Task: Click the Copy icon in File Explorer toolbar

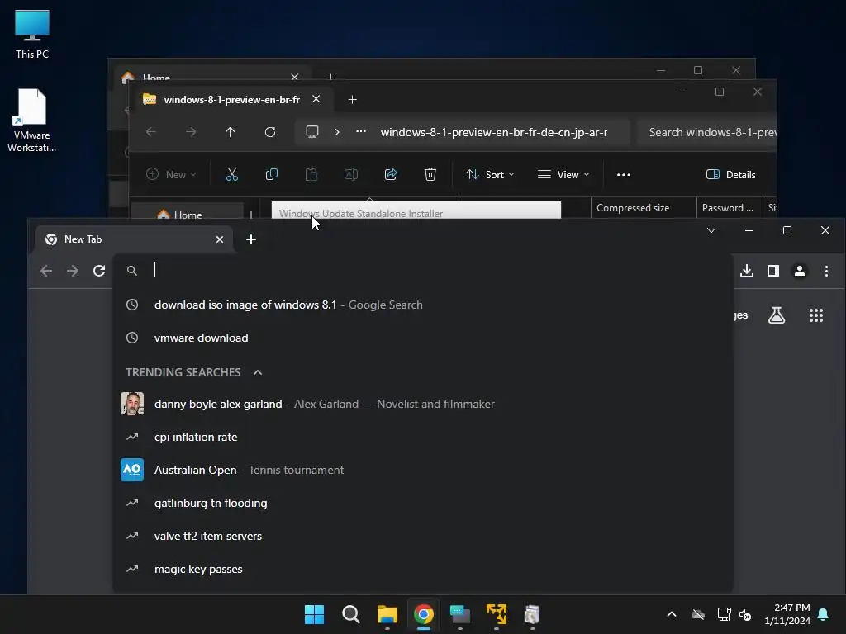Action: [x=271, y=175]
